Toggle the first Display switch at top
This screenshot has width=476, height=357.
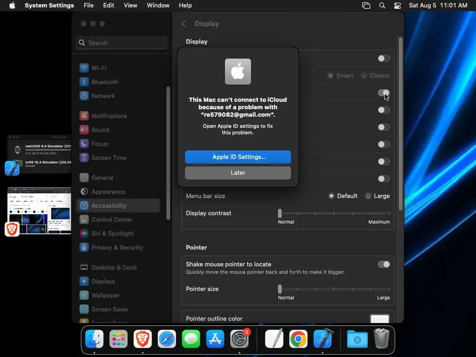tap(383, 58)
